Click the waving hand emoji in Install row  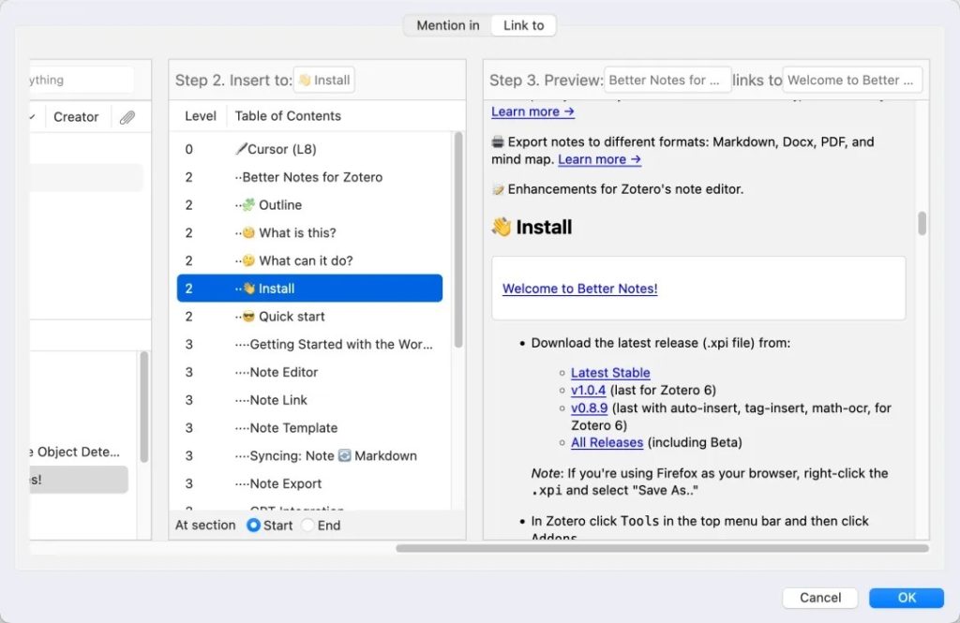pos(248,289)
